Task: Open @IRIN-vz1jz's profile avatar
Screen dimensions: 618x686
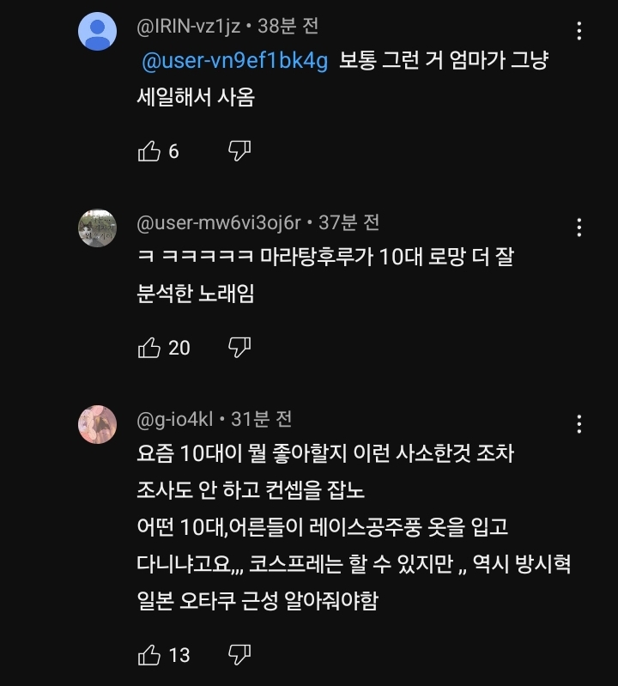Action: [97, 33]
